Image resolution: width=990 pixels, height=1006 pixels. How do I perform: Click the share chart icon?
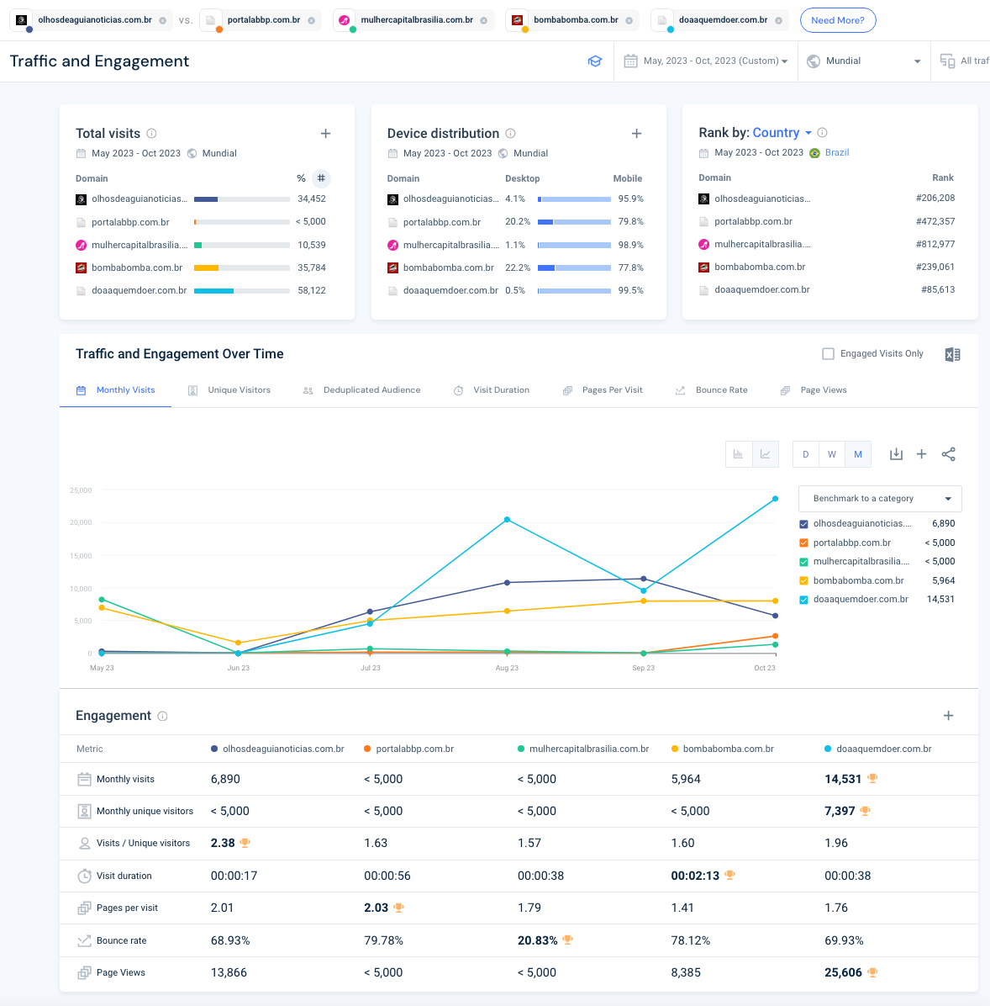coord(948,454)
